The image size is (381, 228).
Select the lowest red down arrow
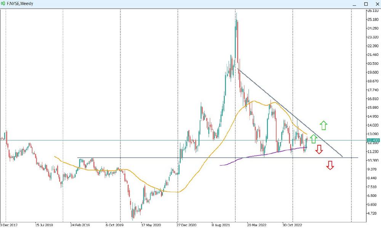click(x=330, y=165)
